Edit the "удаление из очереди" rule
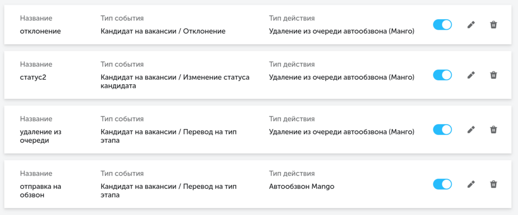The image size is (518, 215). click(x=471, y=130)
